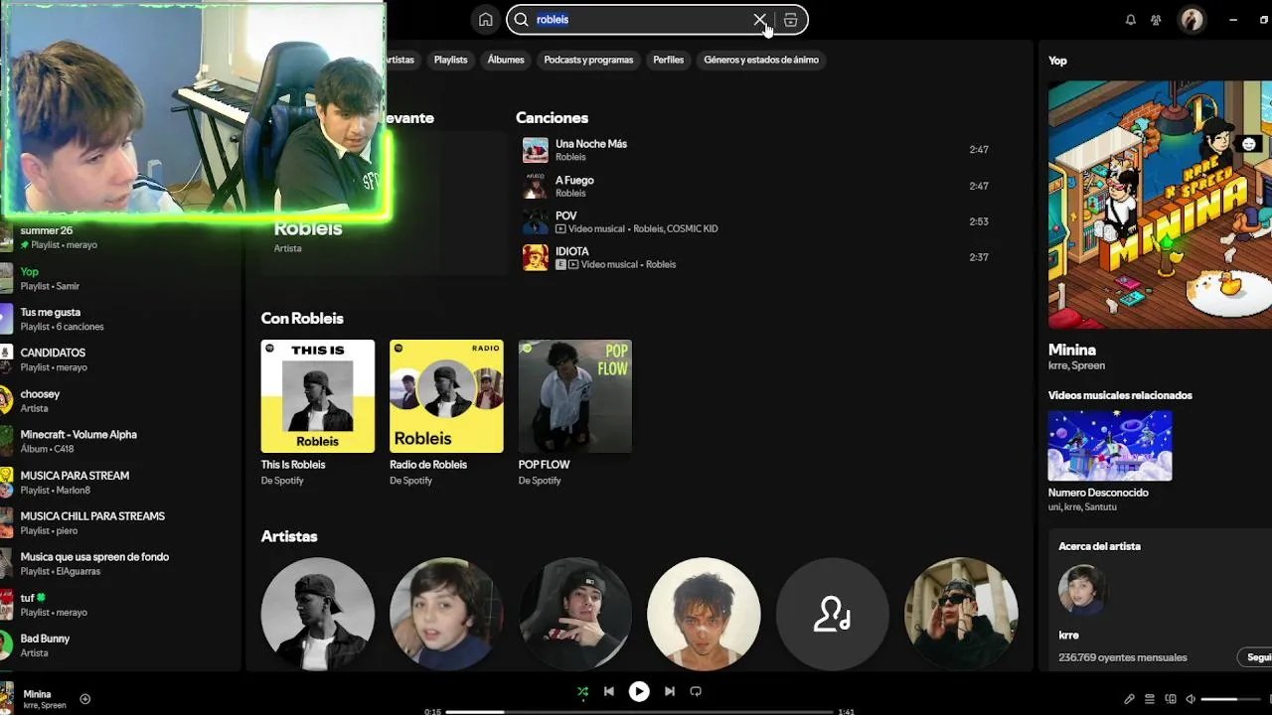The width and height of the screenshot is (1272, 715).
Task: Open summer 26 playlist in library
Action: (x=119, y=236)
